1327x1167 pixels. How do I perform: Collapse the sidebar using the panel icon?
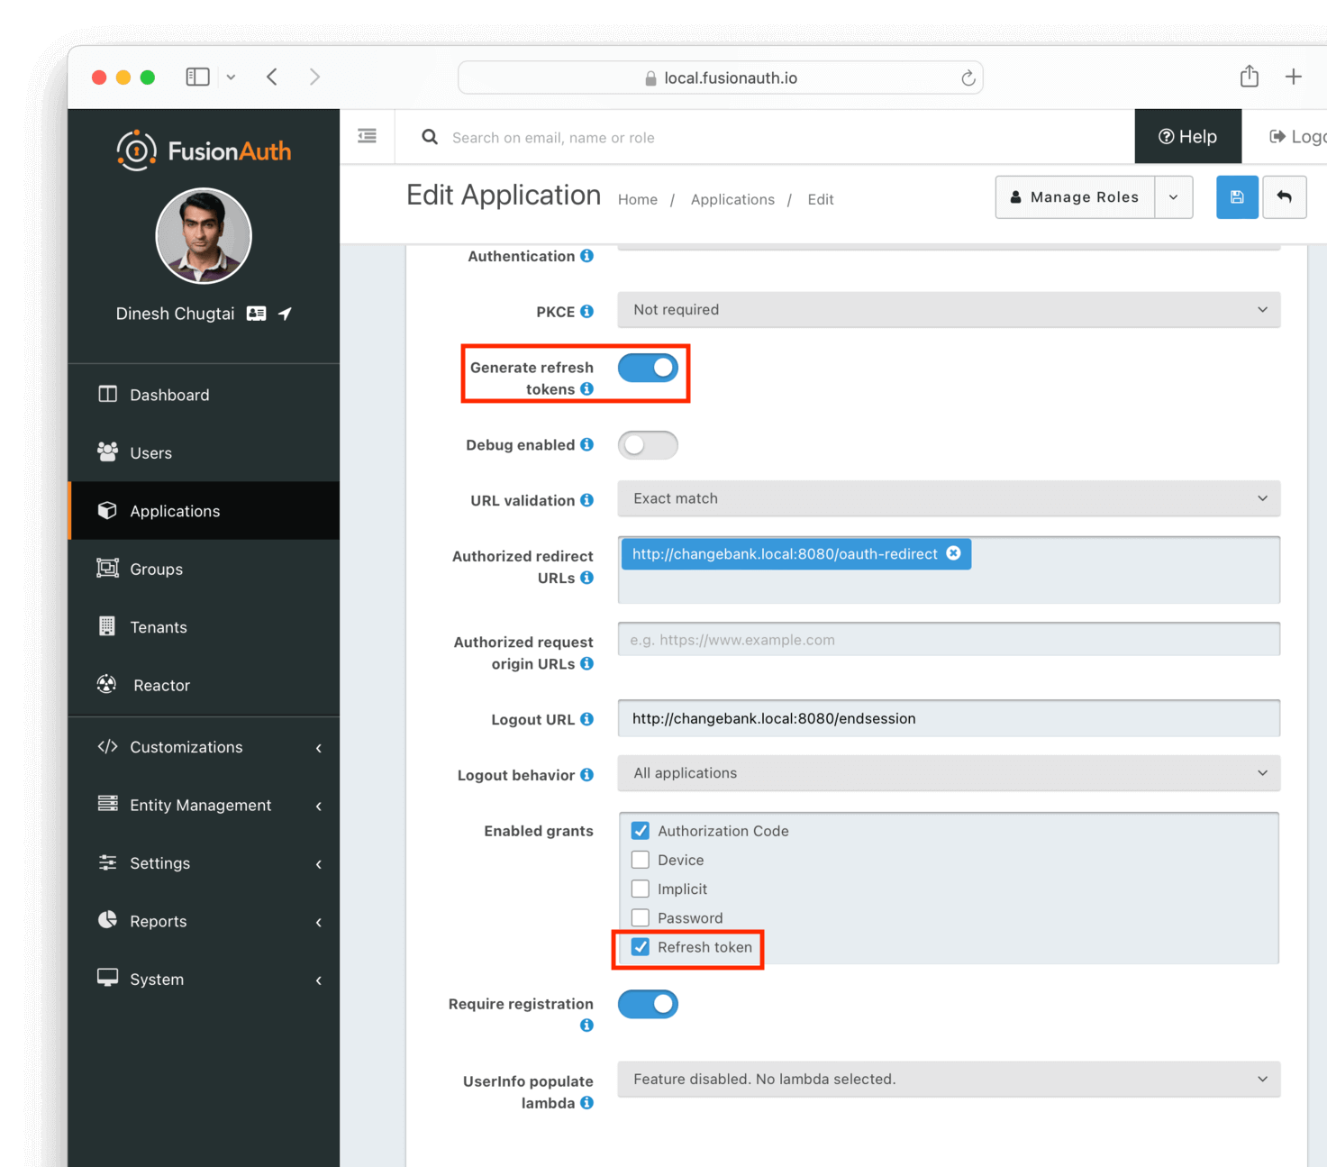pos(366,135)
